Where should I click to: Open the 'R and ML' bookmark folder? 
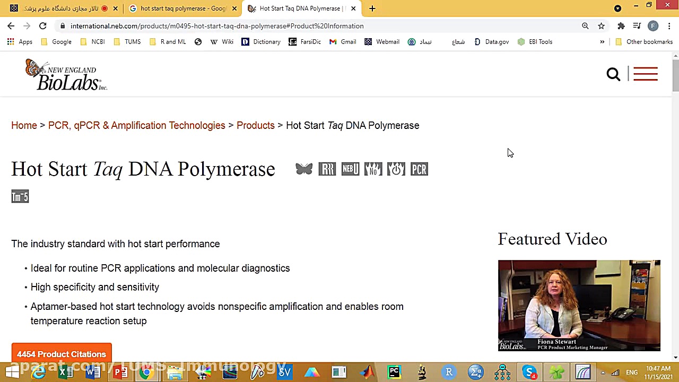168,41
